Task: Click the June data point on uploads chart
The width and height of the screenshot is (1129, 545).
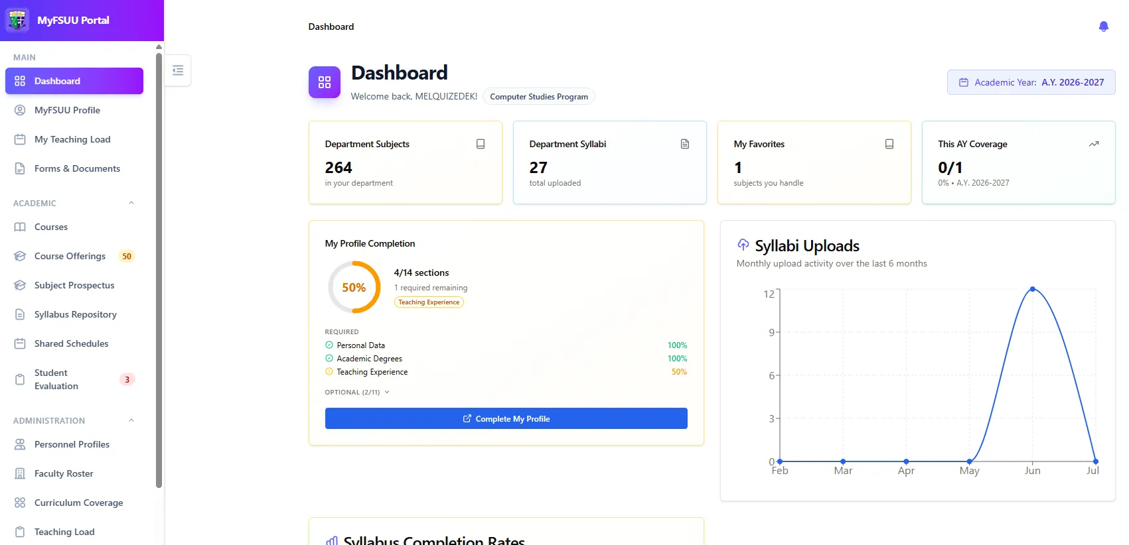Action: coord(1032,289)
